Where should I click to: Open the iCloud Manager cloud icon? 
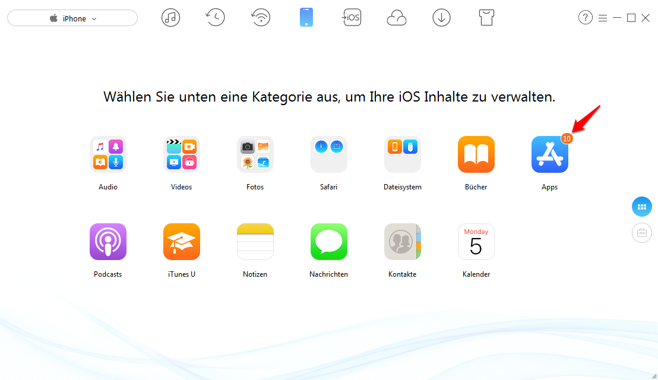pyautogui.click(x=396, y=17)
